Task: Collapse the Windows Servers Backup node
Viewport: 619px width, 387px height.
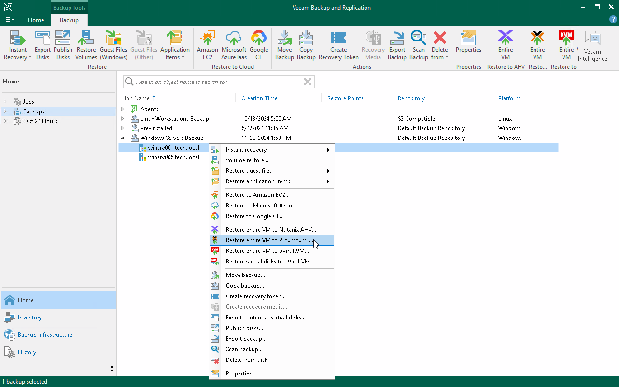Action: click(x=122, y=138)
